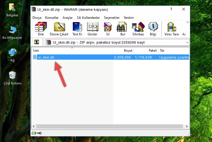Click the archive path text field
The width and height of the screenshot is (212, 142).
coord(118,43)
